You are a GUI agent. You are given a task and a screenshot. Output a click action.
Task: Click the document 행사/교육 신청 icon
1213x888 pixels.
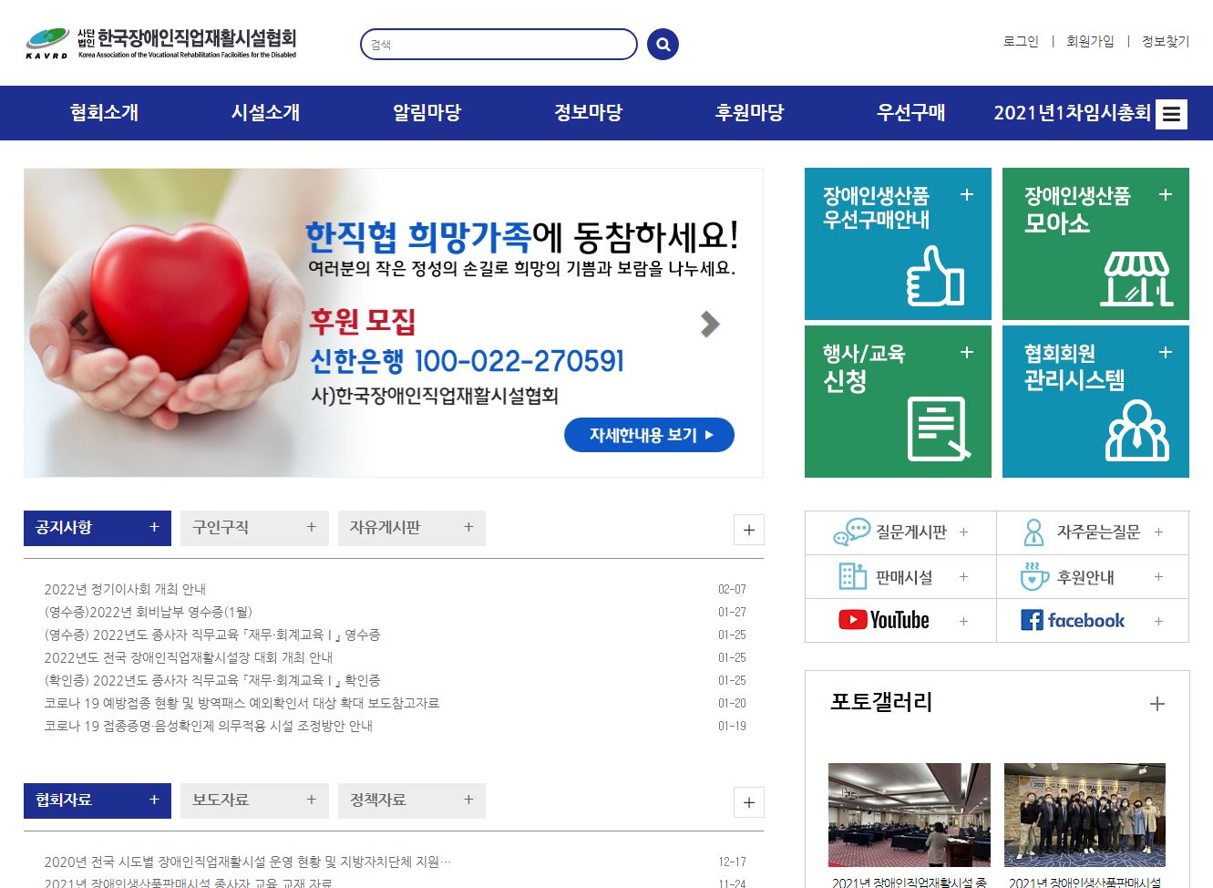(938, 429)
